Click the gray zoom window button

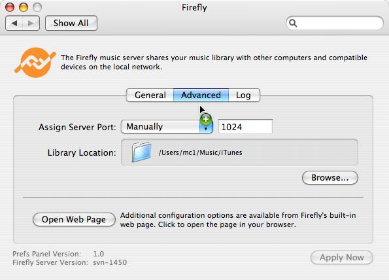(37, 7)
